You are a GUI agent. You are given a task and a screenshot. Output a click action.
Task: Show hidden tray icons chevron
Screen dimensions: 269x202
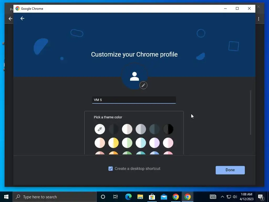(x=222, y=197)
